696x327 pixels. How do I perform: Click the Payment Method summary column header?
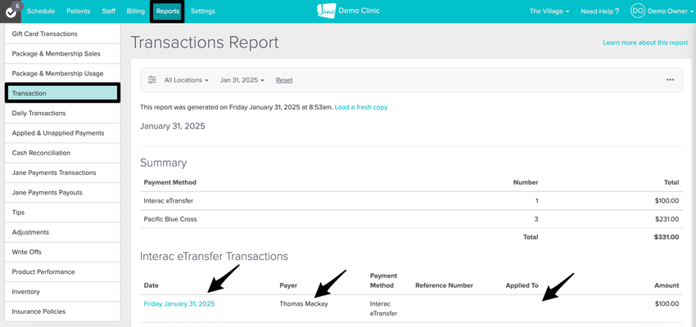pyautogui.click(x=170, y=182)
